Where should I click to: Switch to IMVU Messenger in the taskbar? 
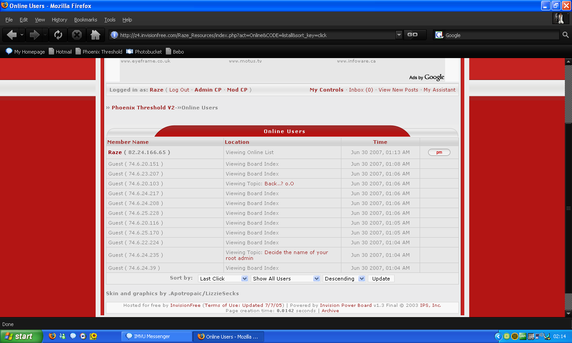tap(156, 336)
